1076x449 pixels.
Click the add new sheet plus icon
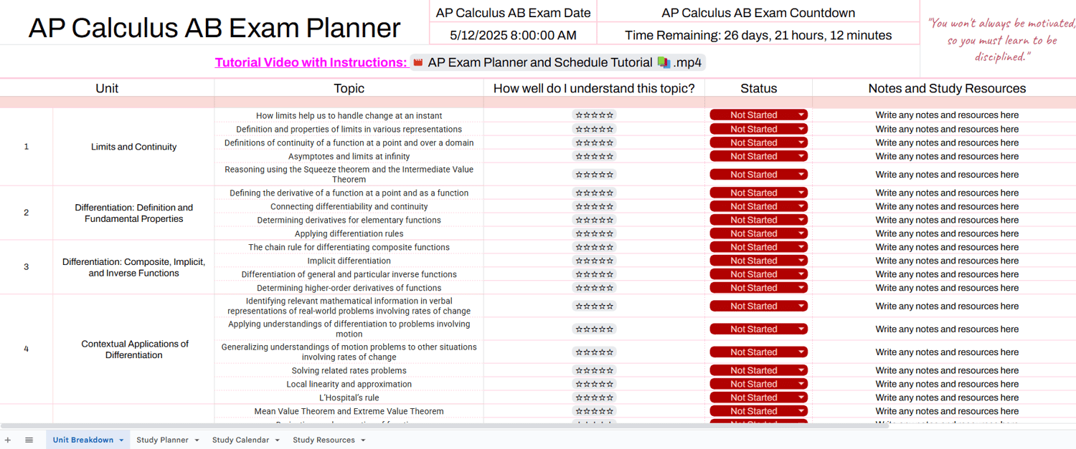click(x=8, y=440)
